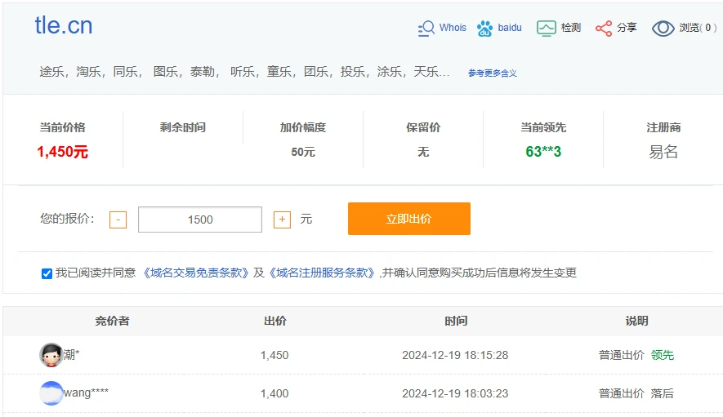The image size is (723, 417).
Task: Increase bid with the plus button
Action: click(282, 220)
